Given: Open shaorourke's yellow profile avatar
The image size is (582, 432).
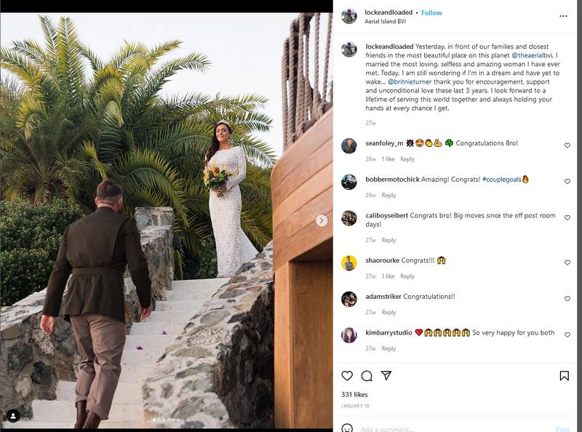Looking at the screenshot, I should click(x=349, y=263).
